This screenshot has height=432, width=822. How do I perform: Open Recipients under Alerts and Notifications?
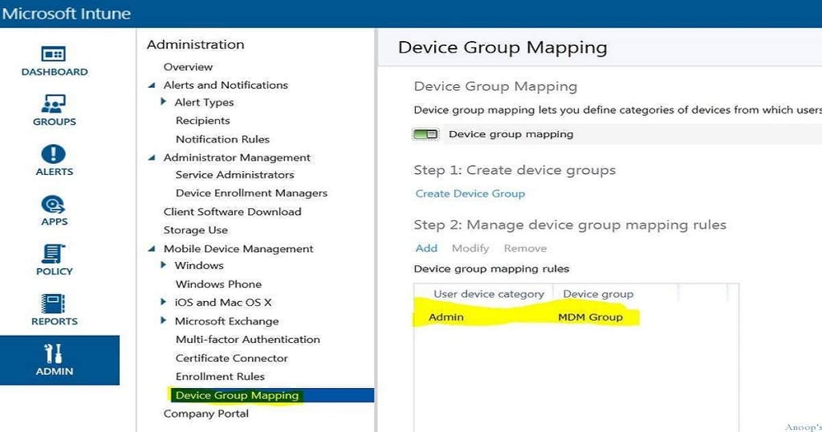(x=203, y=121)
